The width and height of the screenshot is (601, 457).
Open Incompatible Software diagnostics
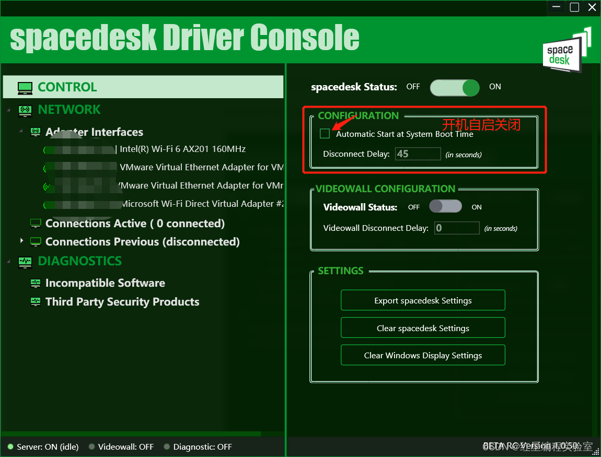(x=105, y=283)
